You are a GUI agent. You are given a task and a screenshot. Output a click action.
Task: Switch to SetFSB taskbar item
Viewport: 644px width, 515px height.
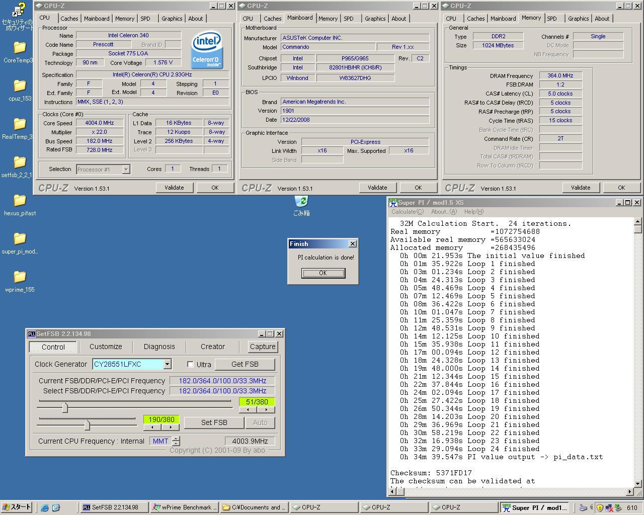(x=115, y=507)
